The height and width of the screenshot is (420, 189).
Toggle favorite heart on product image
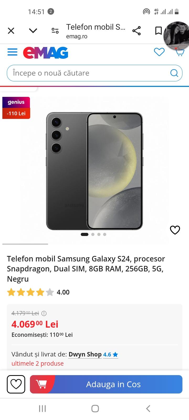pyautogui.click(x=175, y=230)
